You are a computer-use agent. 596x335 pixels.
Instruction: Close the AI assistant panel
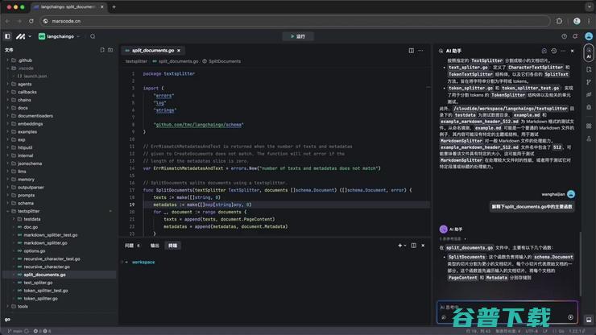(x=573, y=51)
